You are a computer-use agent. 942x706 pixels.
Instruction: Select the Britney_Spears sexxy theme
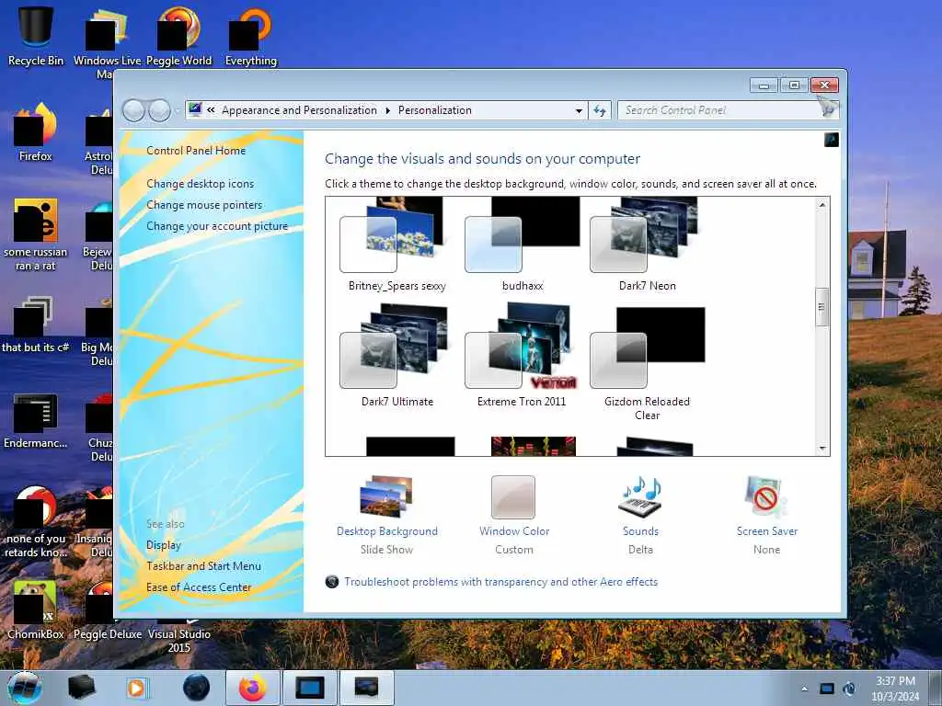[x=397, y=245]
